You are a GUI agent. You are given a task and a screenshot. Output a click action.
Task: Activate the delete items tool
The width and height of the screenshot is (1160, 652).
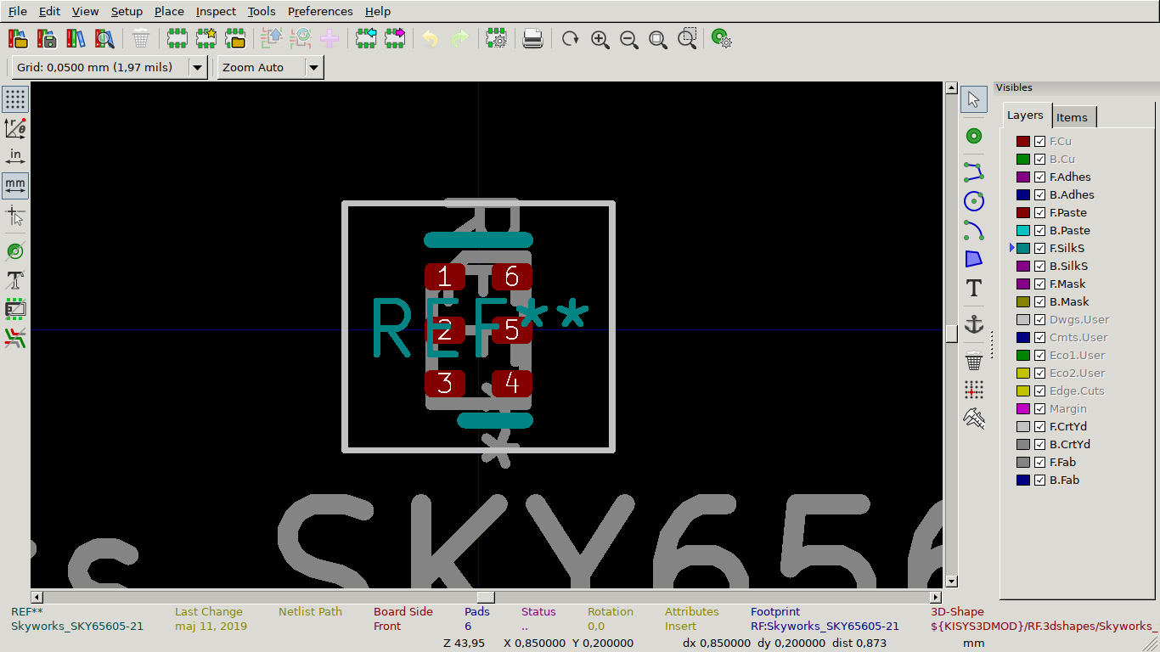point(974,361)
